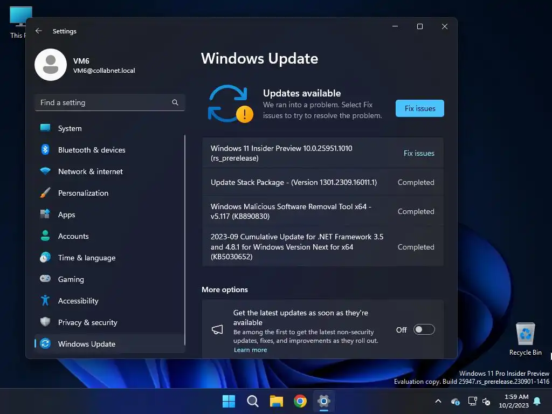
Task: Click the muted volume icon in system tray
Action: (x=486, y=401)
